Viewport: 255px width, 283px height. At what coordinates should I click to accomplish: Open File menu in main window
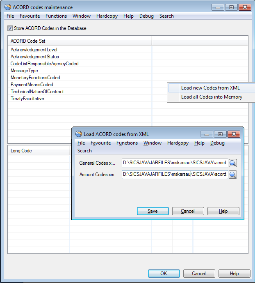point(10,16)
